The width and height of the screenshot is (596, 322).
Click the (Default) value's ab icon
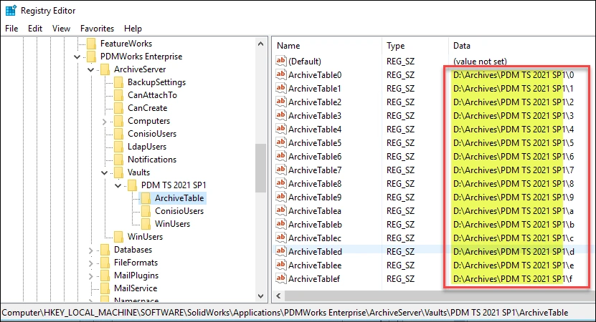pos(281,62)
